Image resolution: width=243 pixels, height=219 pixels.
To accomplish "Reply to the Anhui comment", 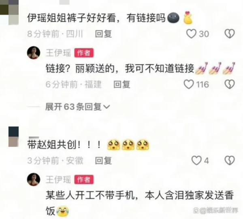I will tap(103, 161).
